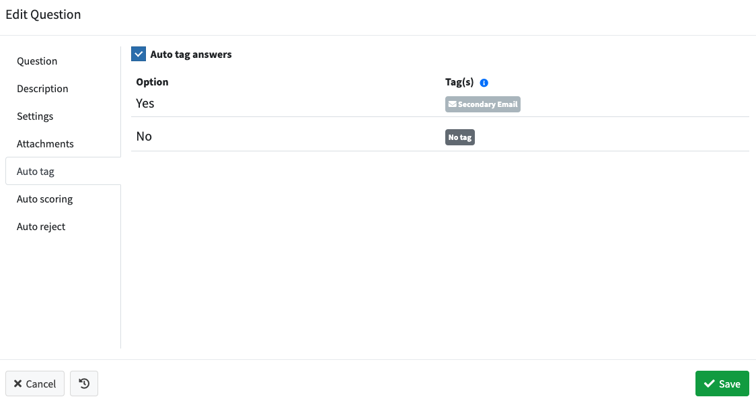756x401 pixels.
Task: Click the Tag(s) column header
Action: 459,82
